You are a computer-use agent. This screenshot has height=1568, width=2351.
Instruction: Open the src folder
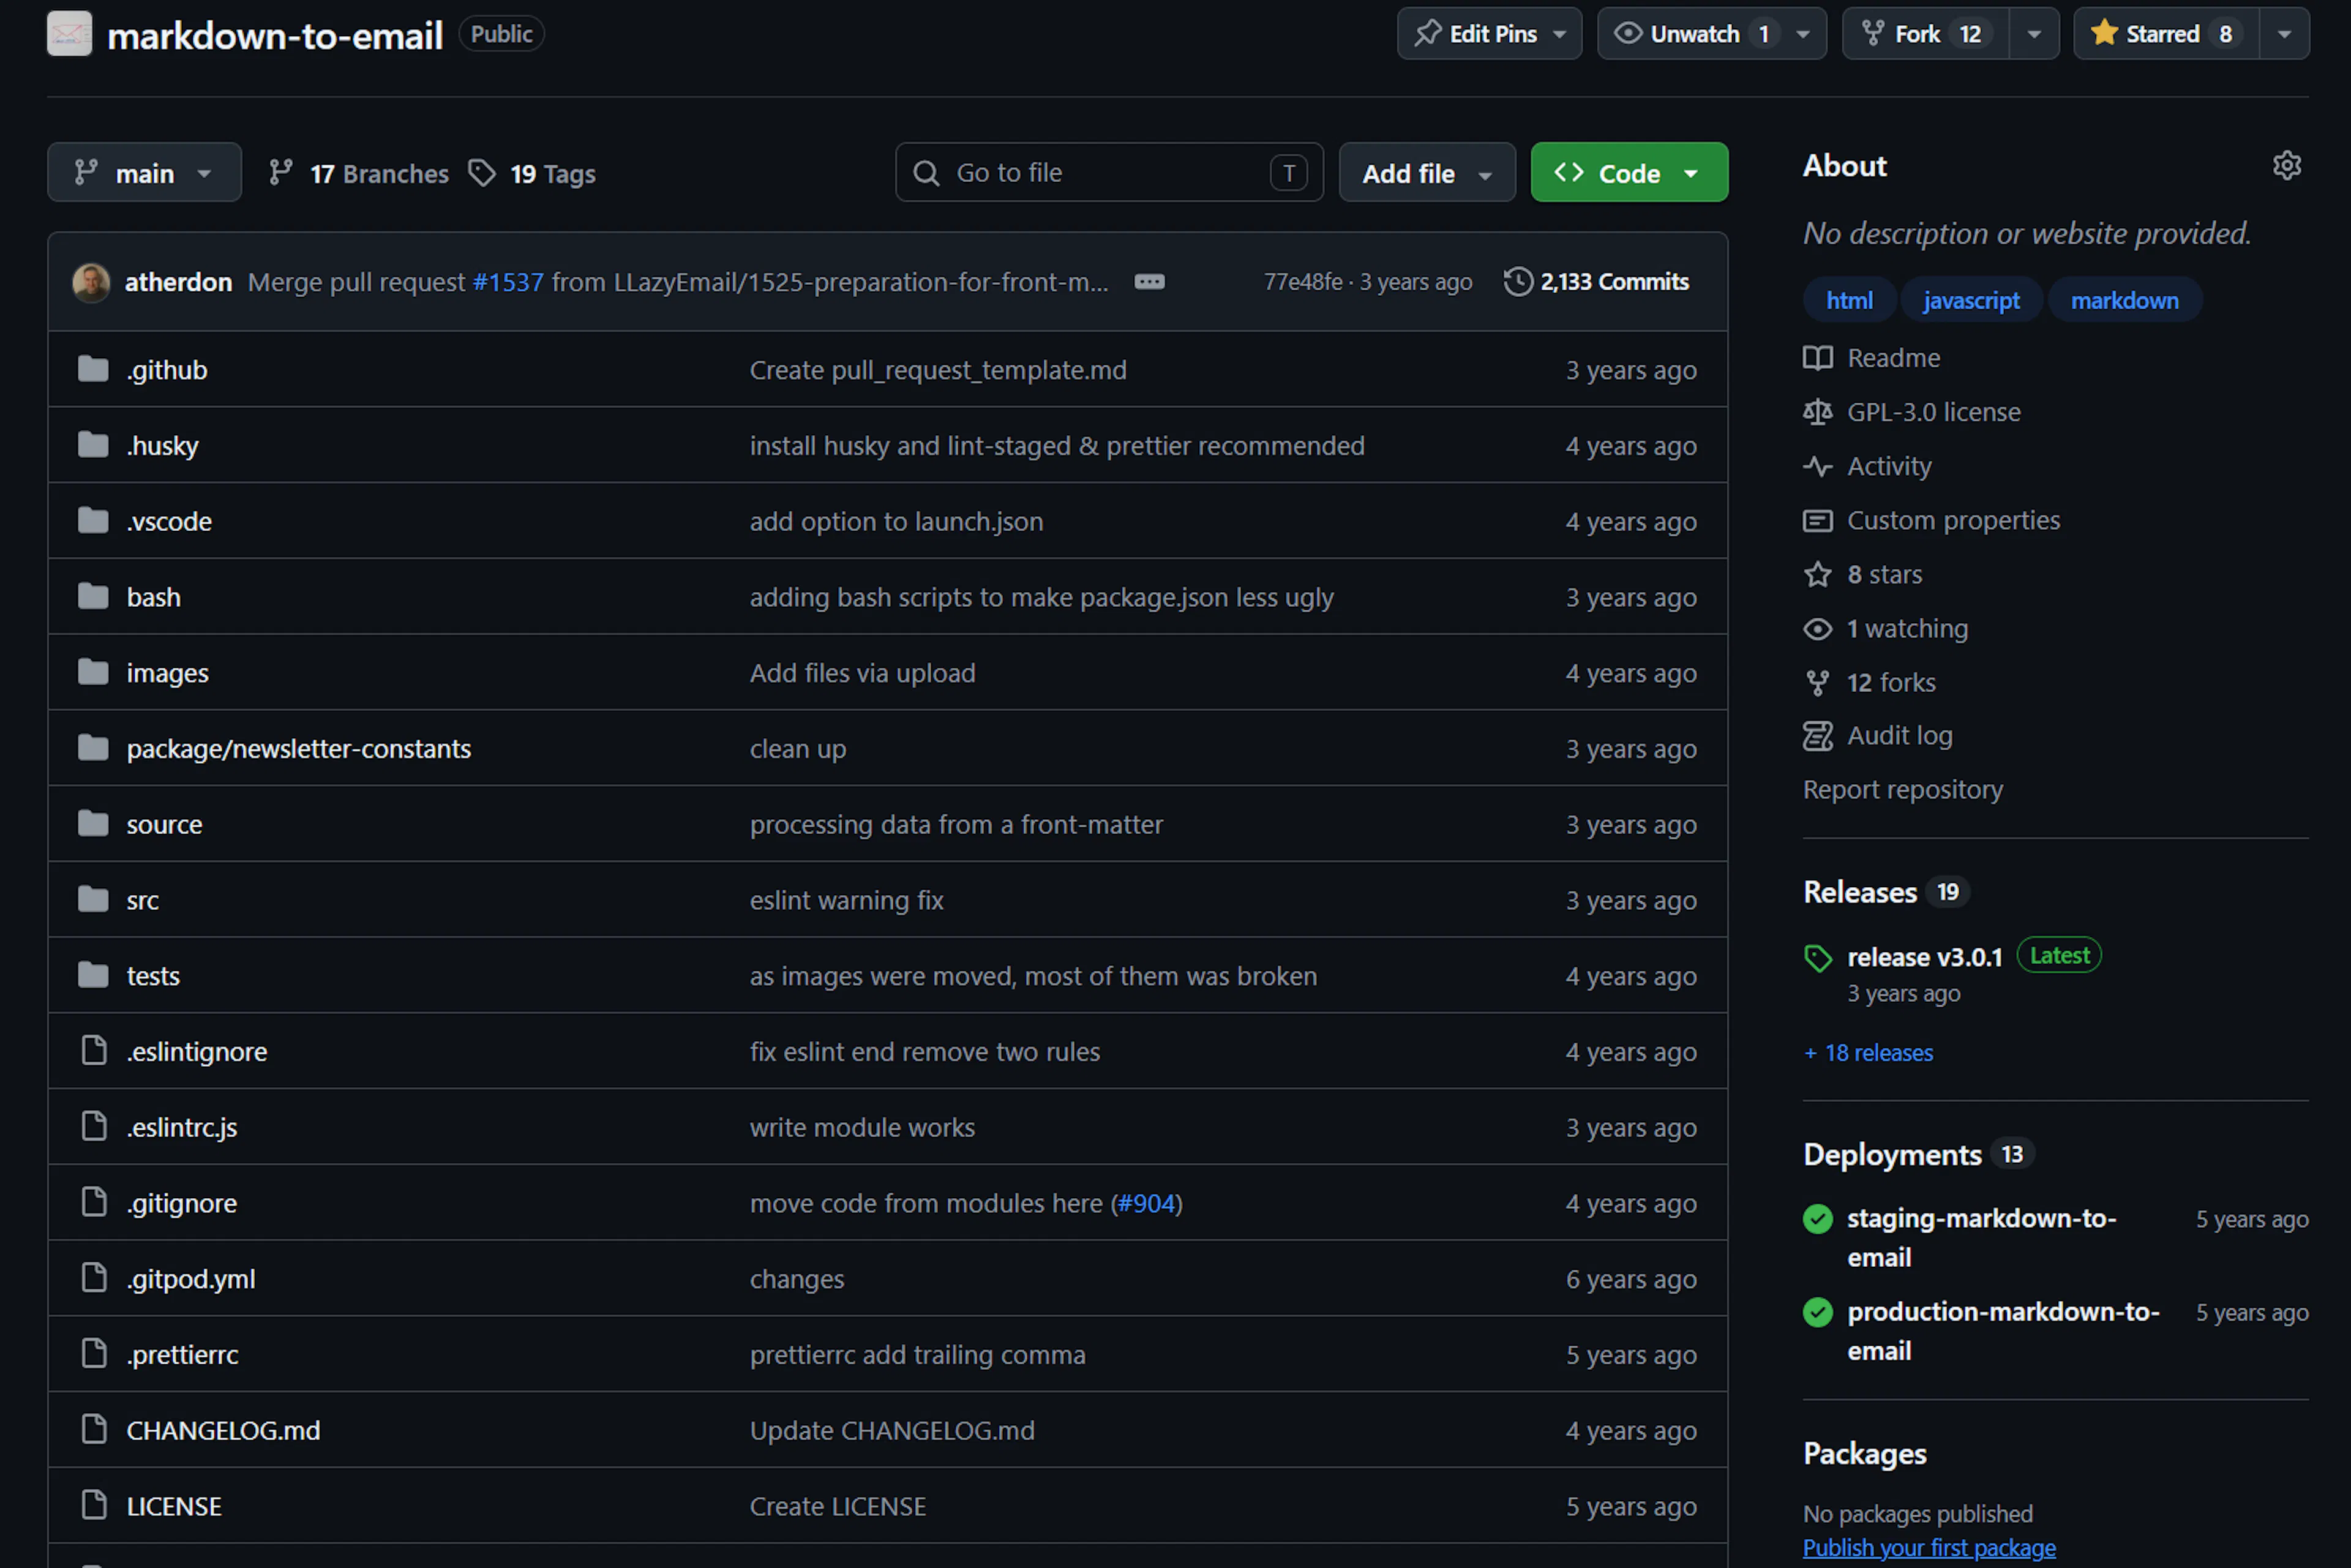coord(143,900)
